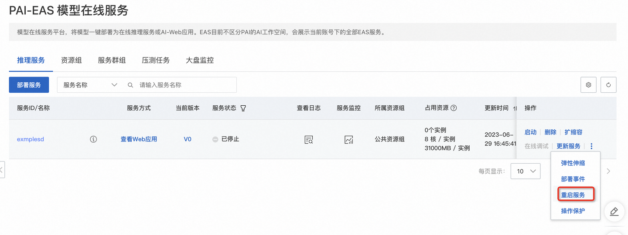Click the 服务ID/名称 column header

tap(33, 108)
